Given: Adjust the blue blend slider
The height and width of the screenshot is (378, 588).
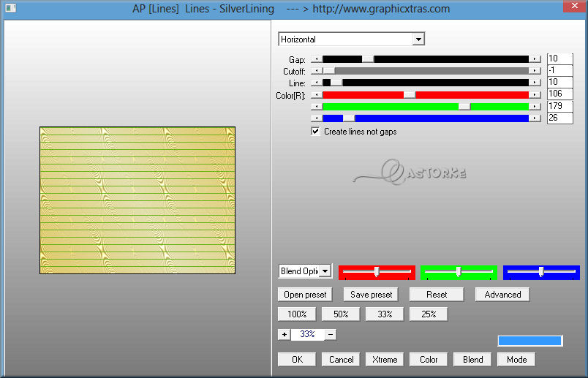Looking at the screenshot, I should point(541,272).
